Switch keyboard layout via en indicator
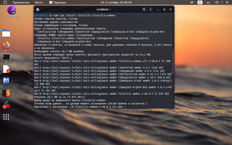This screenshot has height=145, width=232. (x=208, y=2)
